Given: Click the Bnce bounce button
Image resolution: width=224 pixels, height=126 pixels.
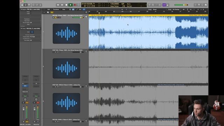Looking at the screenshot, I should pyautogui.click(x=38, y=120).
